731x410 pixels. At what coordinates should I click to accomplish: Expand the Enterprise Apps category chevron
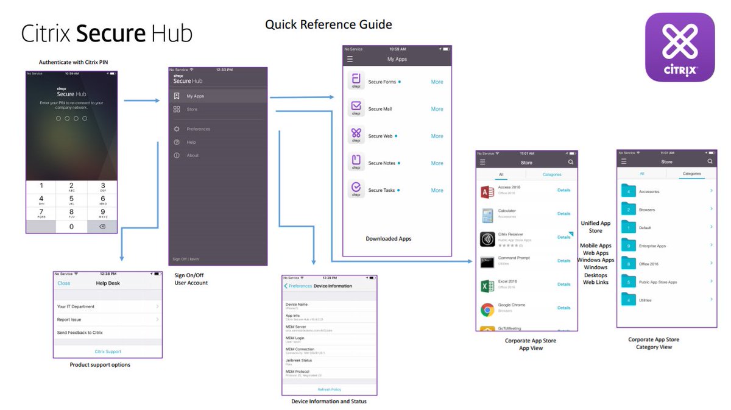pyautogui.click(x=711, y=246)
